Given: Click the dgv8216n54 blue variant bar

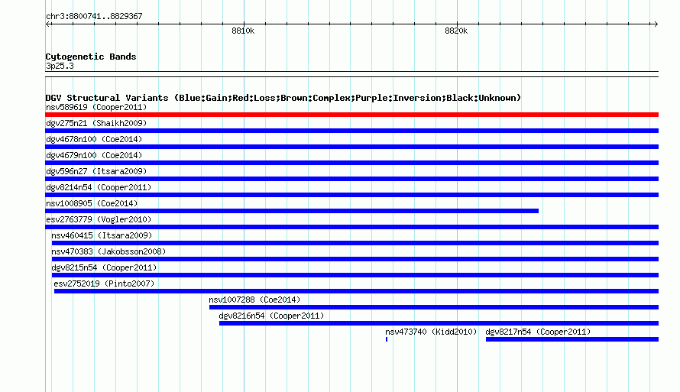Looking at the screenshot, I should [439, 323].
